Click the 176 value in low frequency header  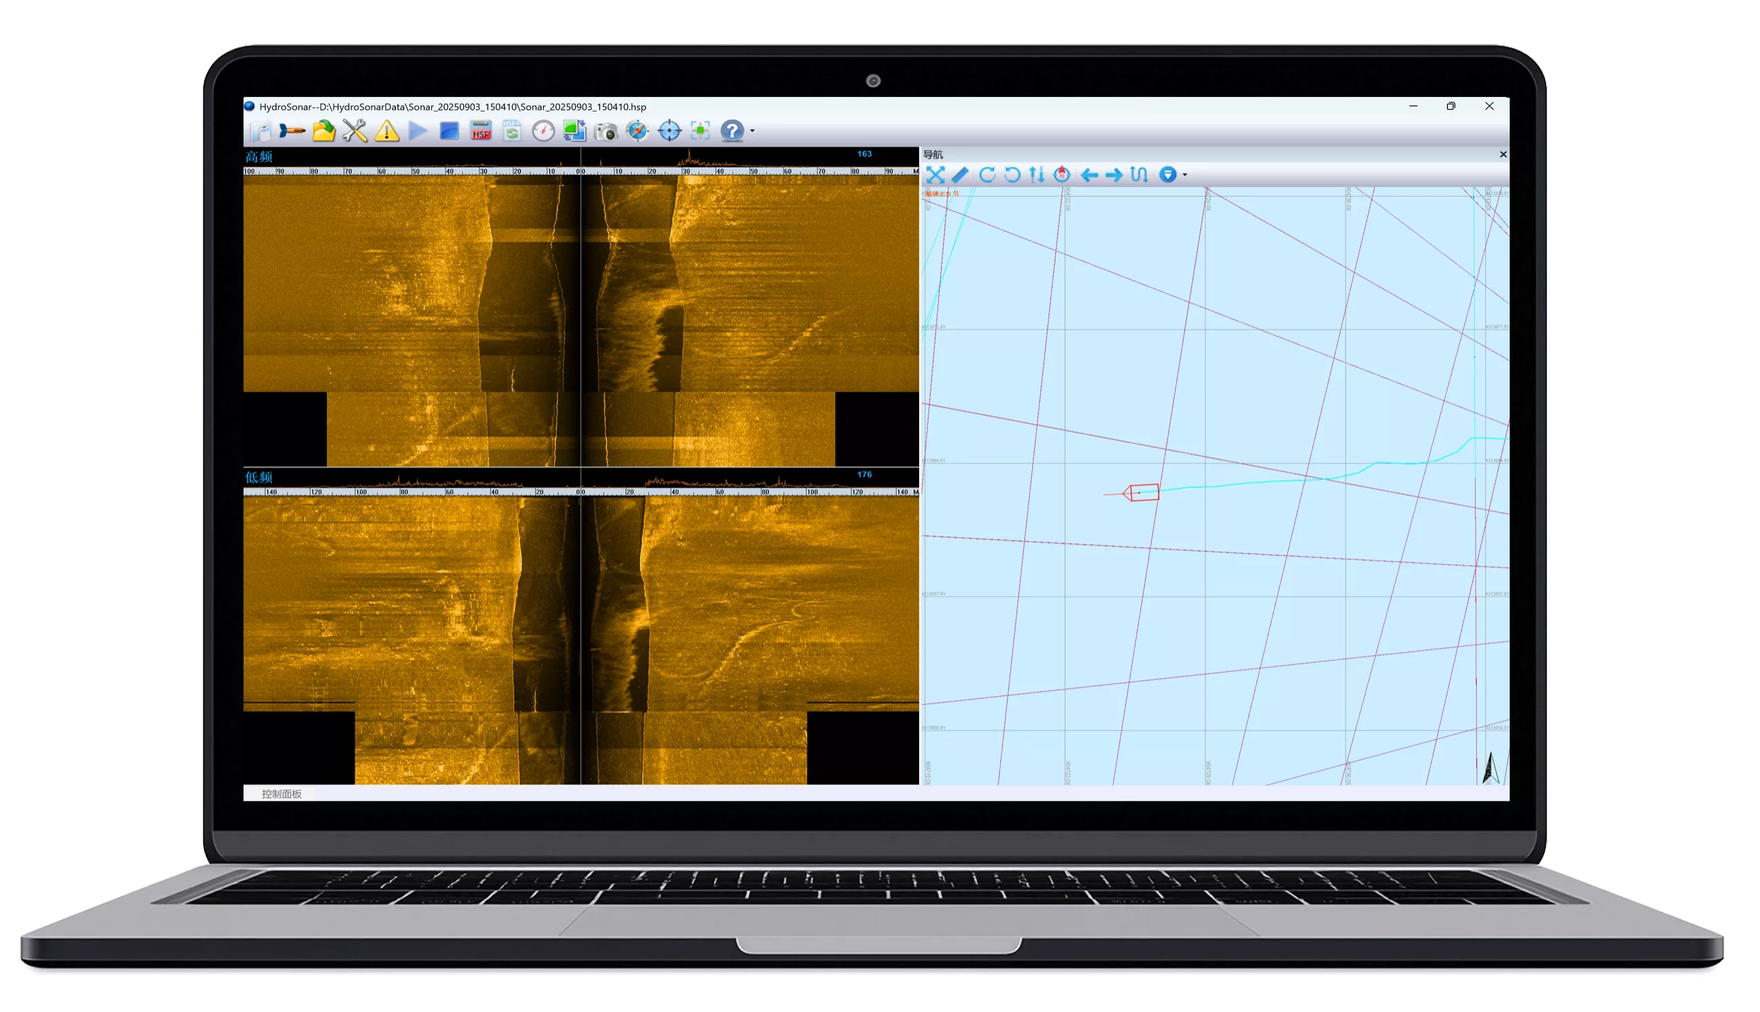point(864,475)
